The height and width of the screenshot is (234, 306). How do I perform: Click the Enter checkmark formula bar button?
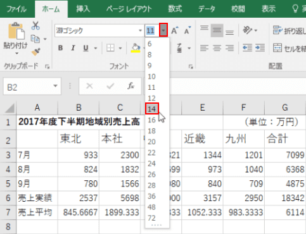(110, 86)
